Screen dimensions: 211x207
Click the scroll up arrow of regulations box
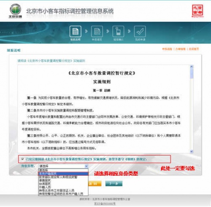pos(192,66)
